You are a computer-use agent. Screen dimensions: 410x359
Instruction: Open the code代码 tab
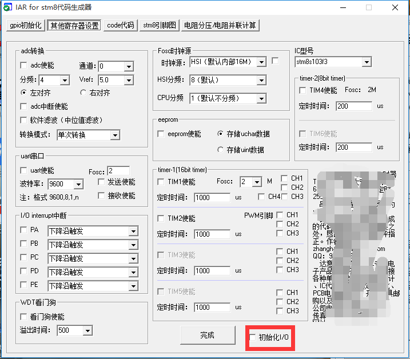tap(121, 25)
